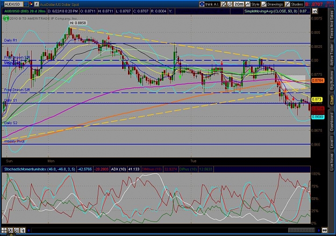Click the Daily S1 line label
336x236 pixels.
pos(11,101)
